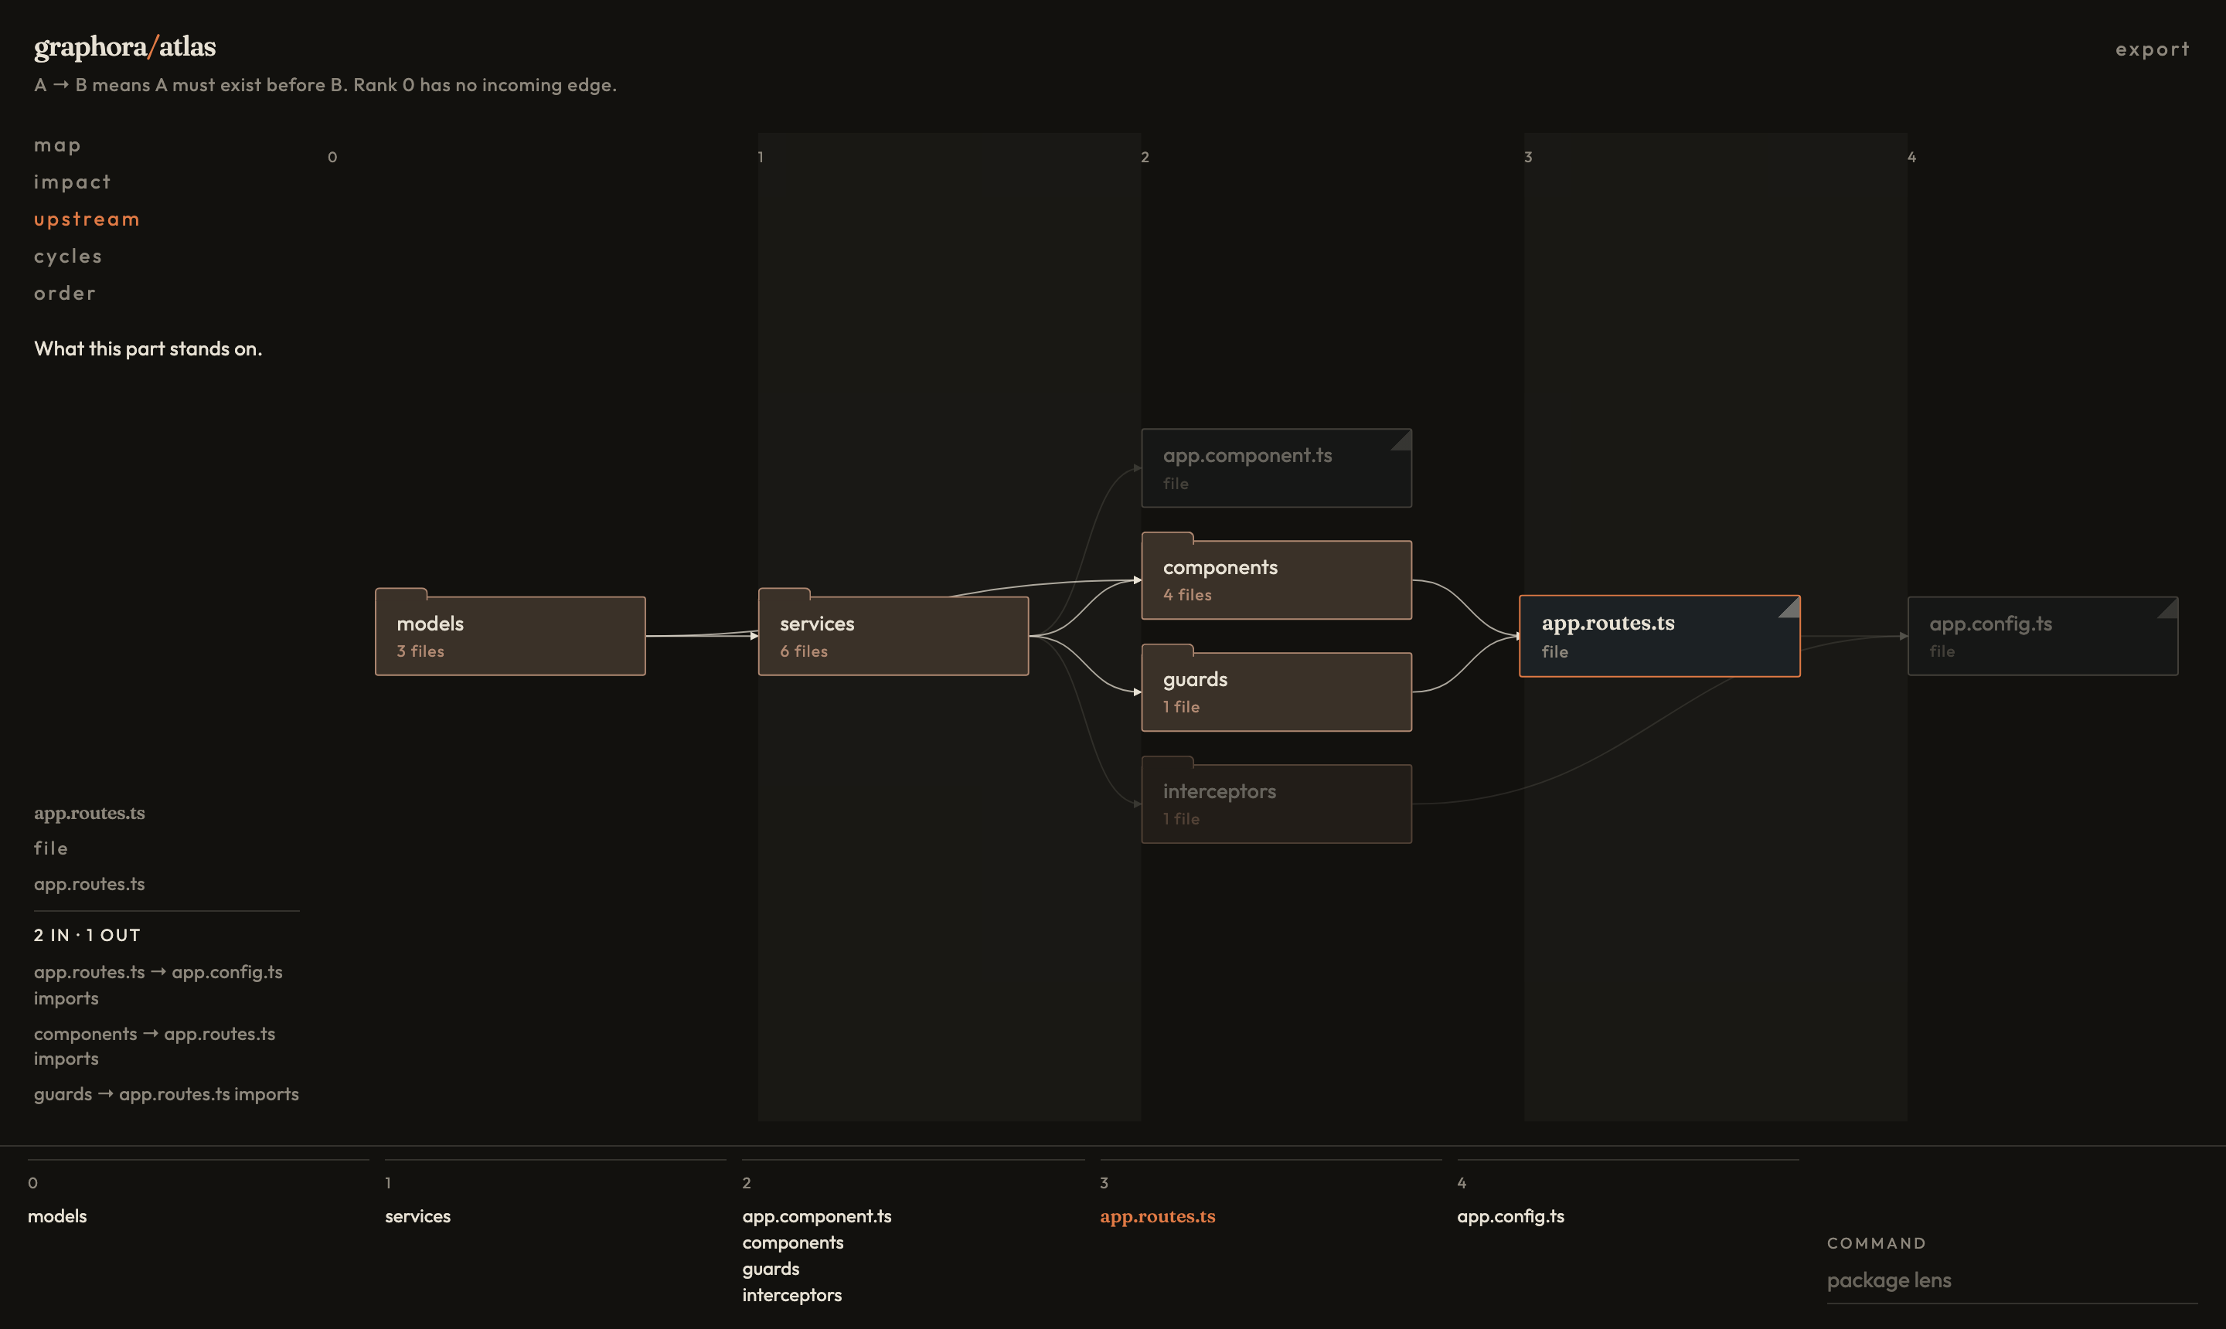Screen dimensions: 2226x1329
Task: Click the 'What this part stands on.' text
Action: coord(148,349)
